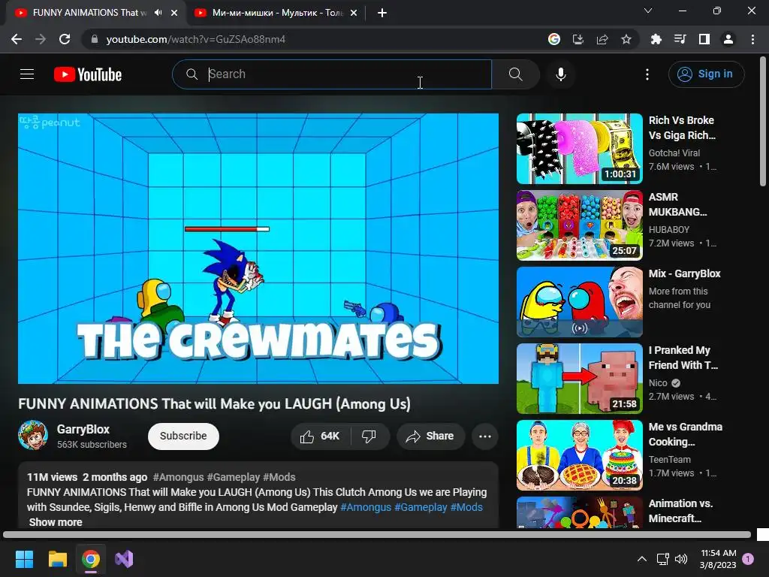Open the tab search dropdown chevron
The height and width of the screenshot is (577, 769).
(648, 11)
